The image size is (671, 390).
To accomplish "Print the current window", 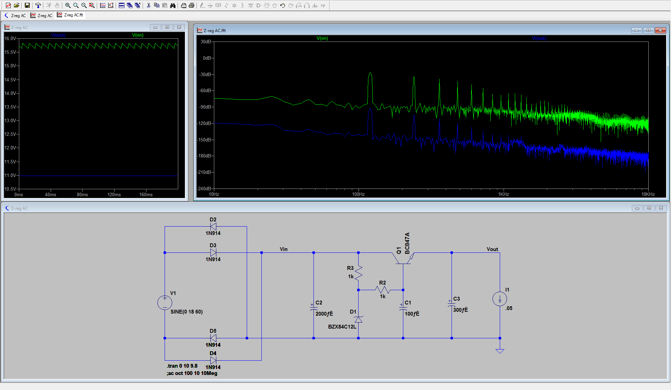I will click(x=192, y=5).
